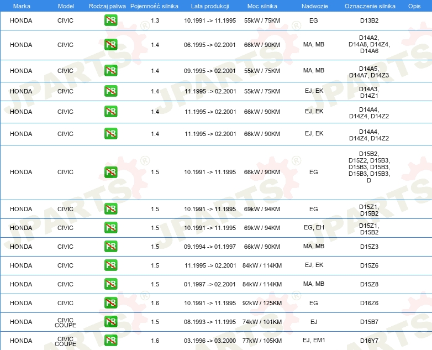Click the Pojemność silnika column header
This screenshot has height=350, width=432.
pos(154,6)
